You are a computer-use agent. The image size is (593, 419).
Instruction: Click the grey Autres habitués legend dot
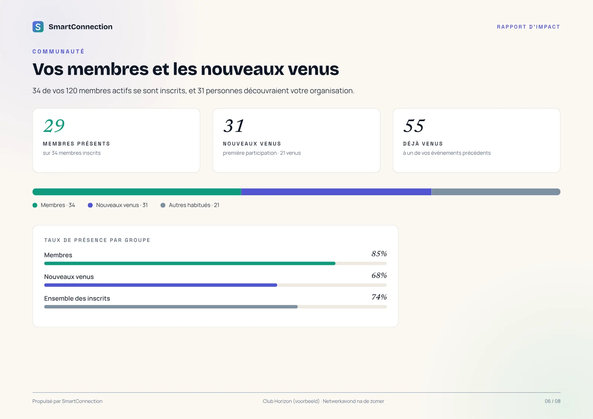(x=163, y=205)
